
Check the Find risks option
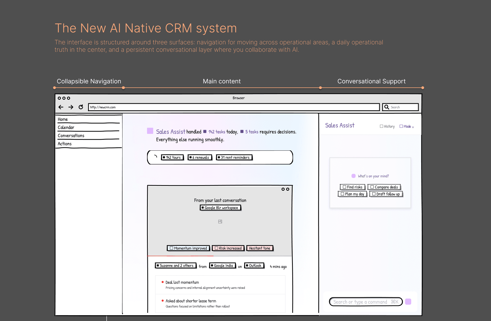click(344, 187)
